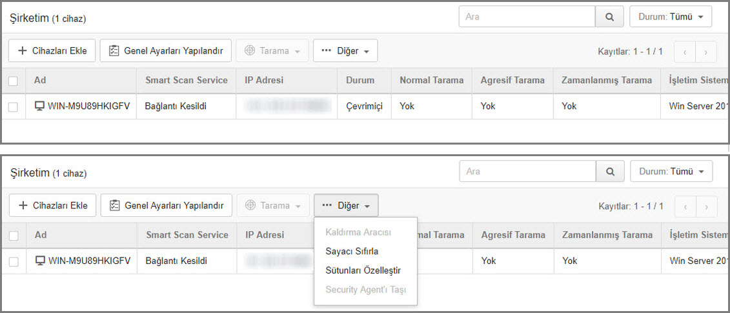This screenshot has height=313, width=730.
Task: Toggle the header checkbox in the lower table
Action: (14, 236)
